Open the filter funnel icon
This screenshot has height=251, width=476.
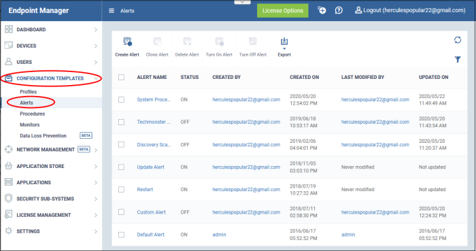point(458,59)
